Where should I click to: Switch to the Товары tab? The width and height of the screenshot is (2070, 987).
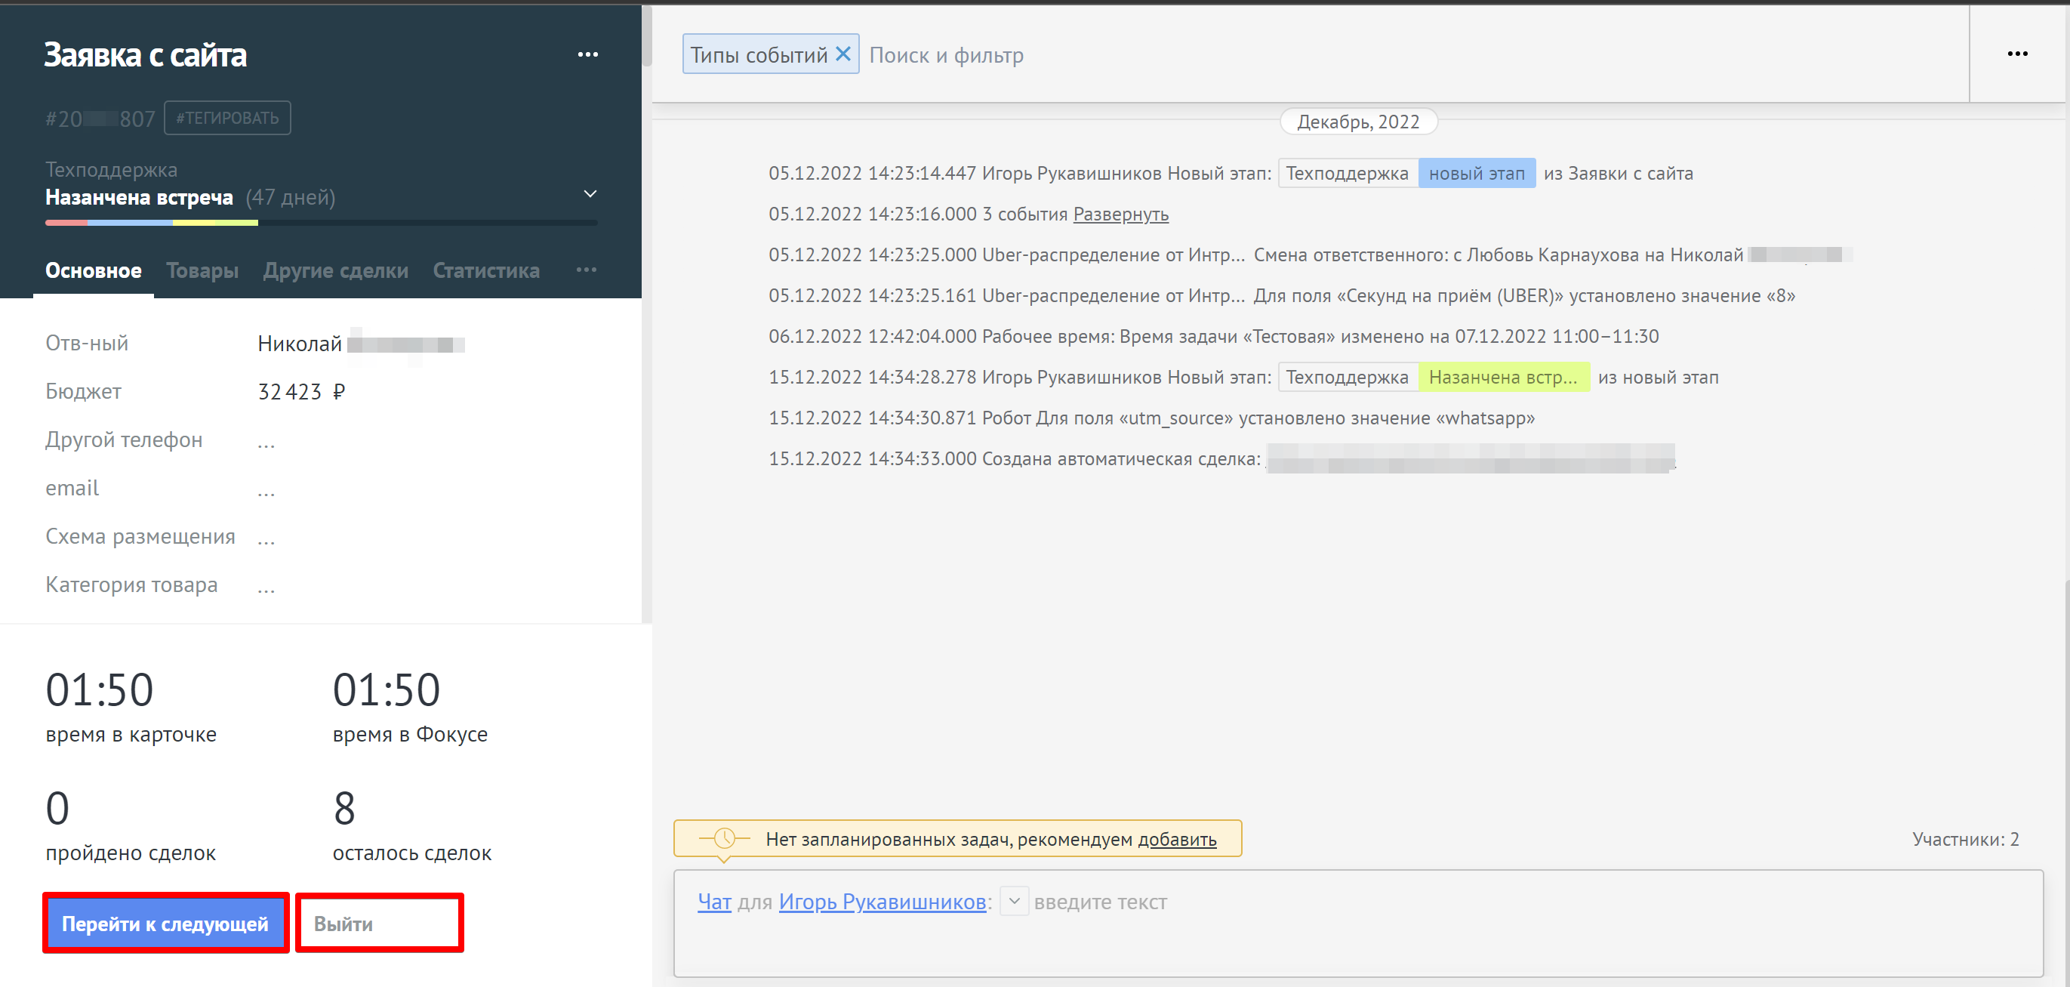202,271
